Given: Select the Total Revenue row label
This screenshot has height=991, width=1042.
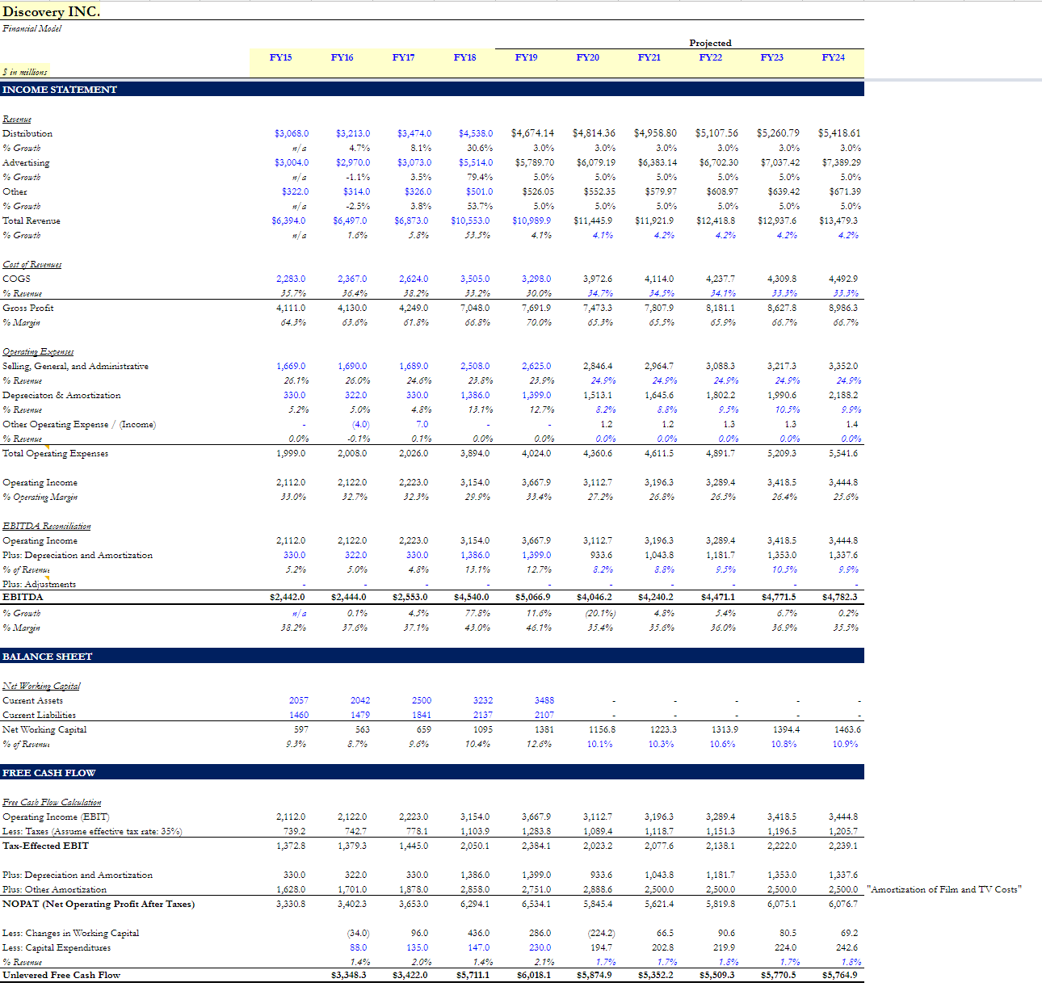Looking at the screenshot, I should 32,220.
